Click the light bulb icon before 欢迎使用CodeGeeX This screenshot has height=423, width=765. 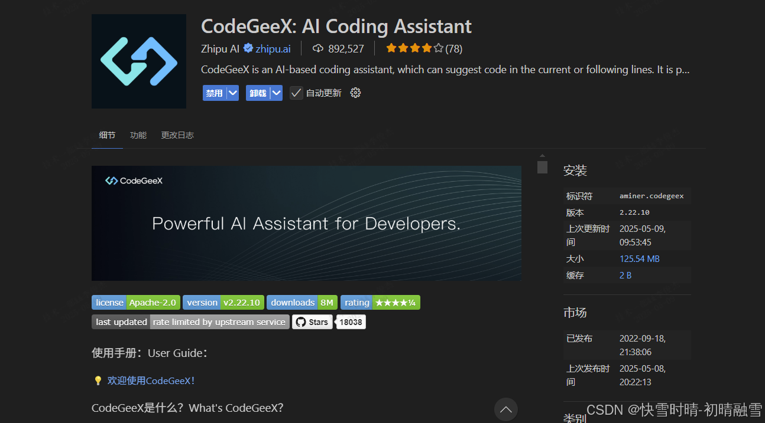click(x=98, y=381)
